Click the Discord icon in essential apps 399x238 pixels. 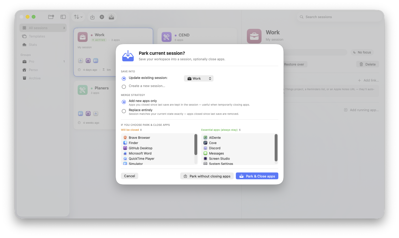coord(205,148)
